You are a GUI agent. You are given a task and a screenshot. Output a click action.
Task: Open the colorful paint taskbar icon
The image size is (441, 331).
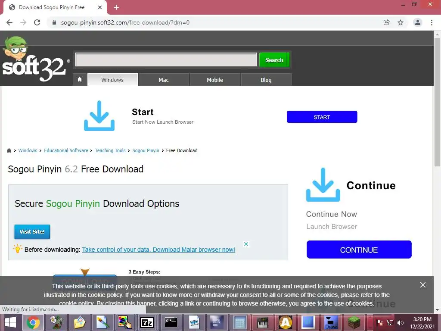coord(124,322)
